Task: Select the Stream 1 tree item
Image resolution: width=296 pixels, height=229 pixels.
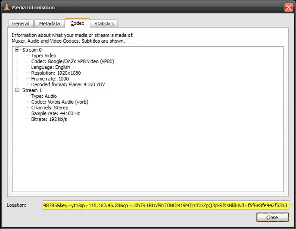Action: point(32,90)
